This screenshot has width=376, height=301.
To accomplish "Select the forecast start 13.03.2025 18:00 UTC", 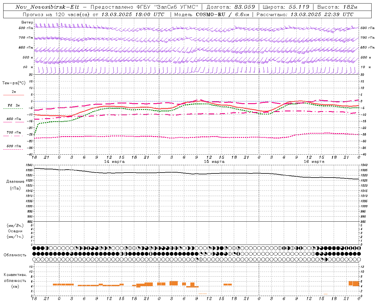I will tap(133, 14).
